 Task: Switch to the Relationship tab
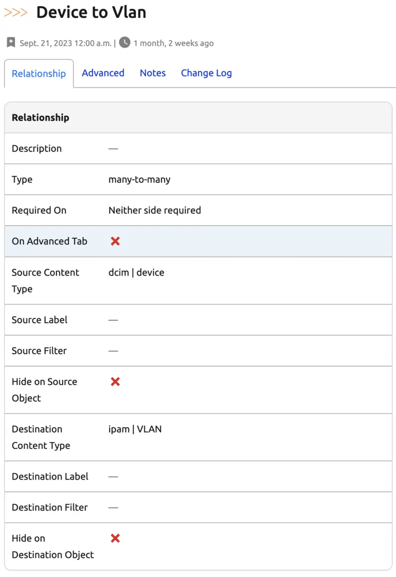(x=39, y=73)
